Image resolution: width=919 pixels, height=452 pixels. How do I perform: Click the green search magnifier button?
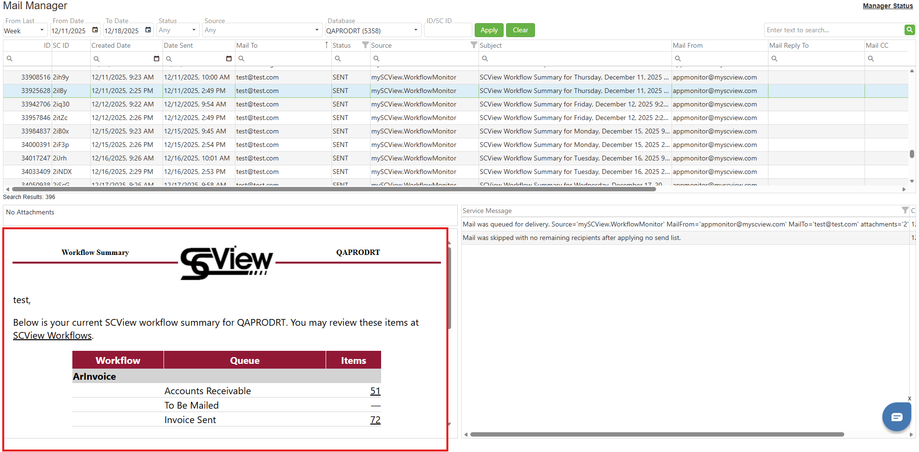click(x=909, y=30)
